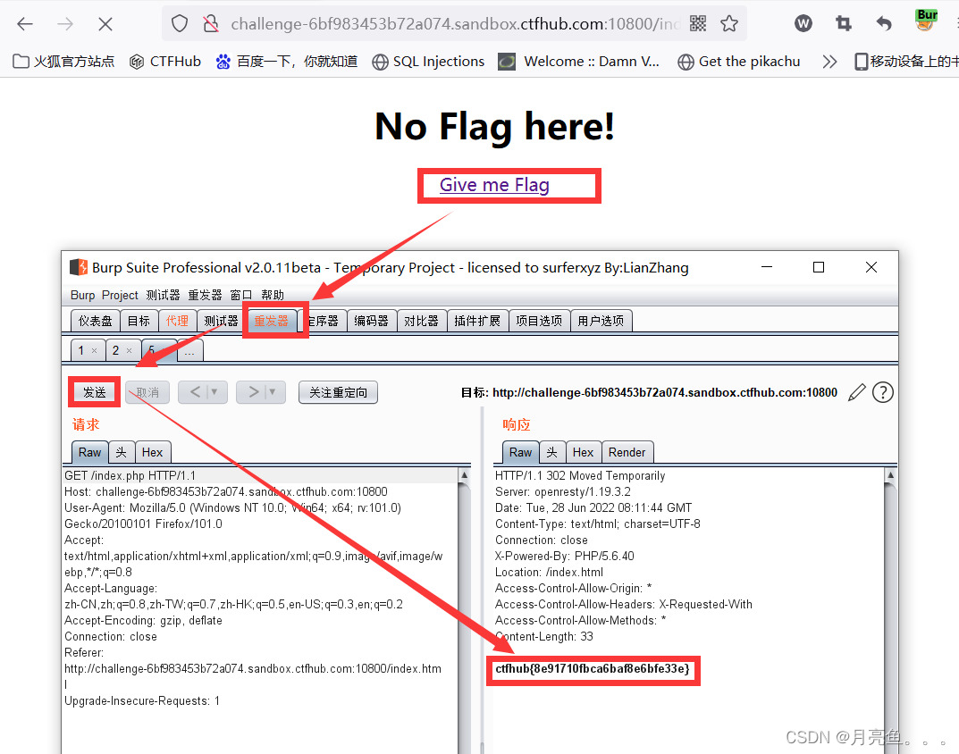This screenshot has width=959, height=754.
Task: Open CTFHub bookmark
Action: point(165,61)
